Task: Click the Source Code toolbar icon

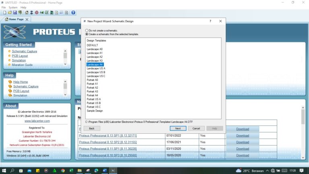Action: pos(62,12)
